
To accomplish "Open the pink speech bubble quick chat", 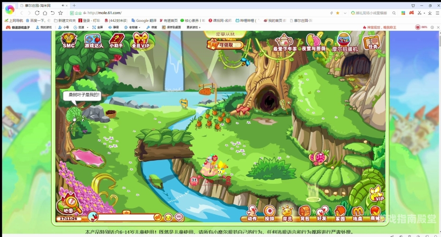I will (179, 217).
